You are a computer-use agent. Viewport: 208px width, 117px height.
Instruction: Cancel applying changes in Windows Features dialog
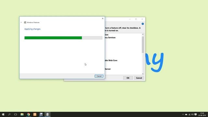pyautogui.click(x=99, y=76)
